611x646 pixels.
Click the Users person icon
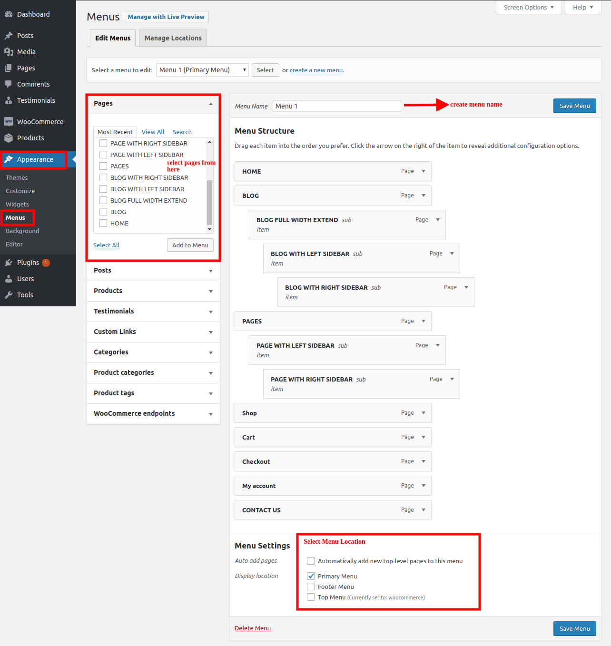[x=9, y=279]
